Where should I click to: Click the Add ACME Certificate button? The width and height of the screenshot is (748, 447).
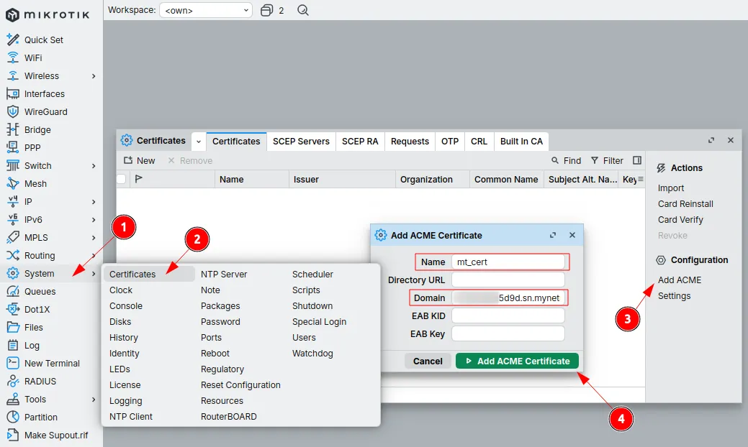coord(517,361)
